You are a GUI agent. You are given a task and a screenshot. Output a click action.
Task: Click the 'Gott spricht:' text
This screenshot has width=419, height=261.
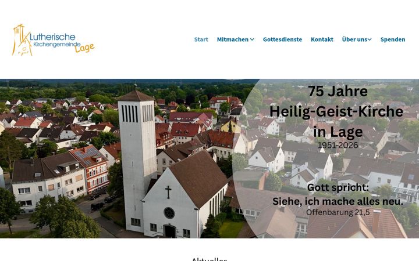point(338,187)
